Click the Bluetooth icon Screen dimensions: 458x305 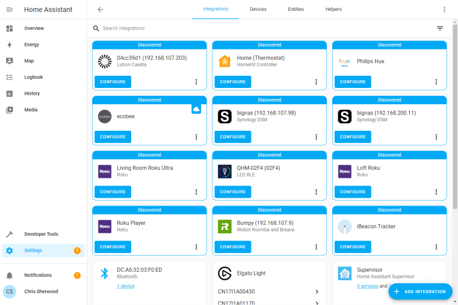[x=105, y=274]
